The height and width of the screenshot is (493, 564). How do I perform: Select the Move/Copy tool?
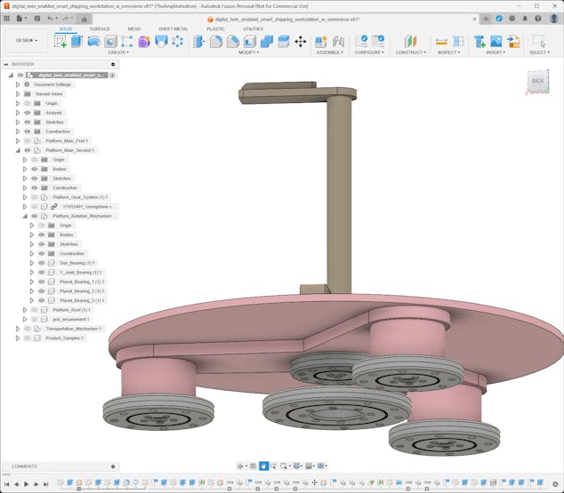pos(300,42)
